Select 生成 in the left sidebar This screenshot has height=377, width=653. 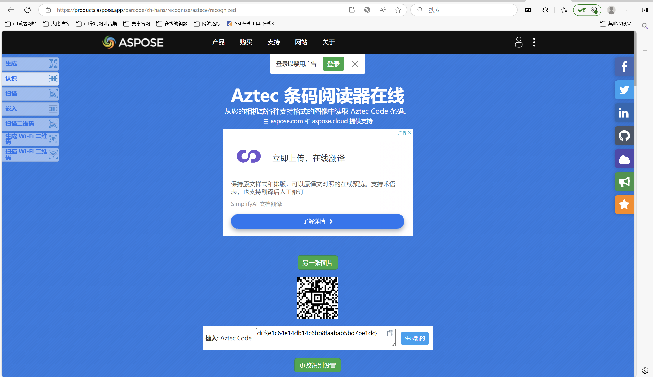30,64
